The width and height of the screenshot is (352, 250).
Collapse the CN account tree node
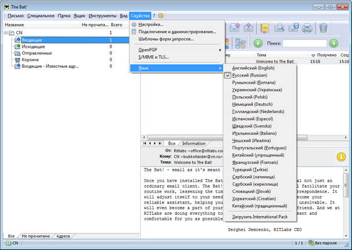click(6, 33)
